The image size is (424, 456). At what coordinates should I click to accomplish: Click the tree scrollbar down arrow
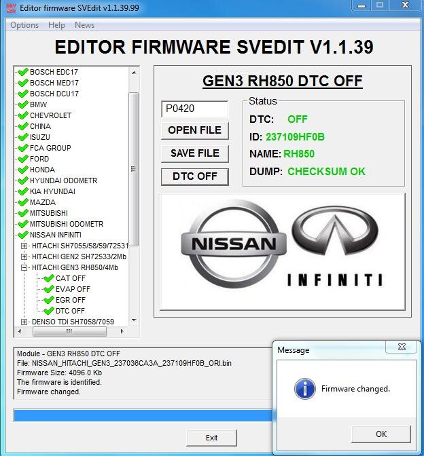click(x=134, y=320)
